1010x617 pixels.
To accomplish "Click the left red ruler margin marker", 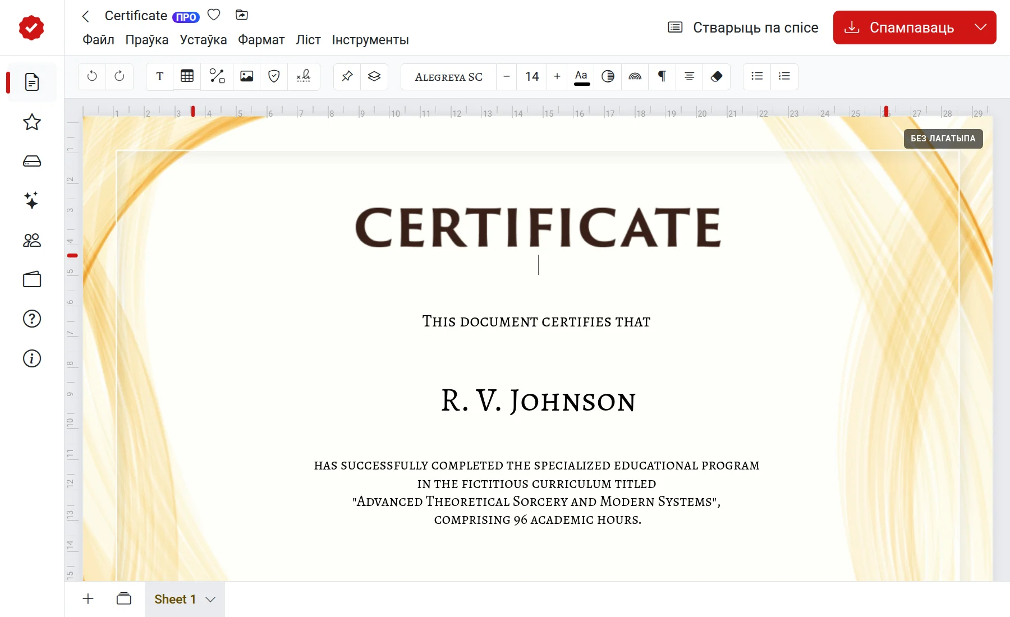I will [x=193, y=111].
